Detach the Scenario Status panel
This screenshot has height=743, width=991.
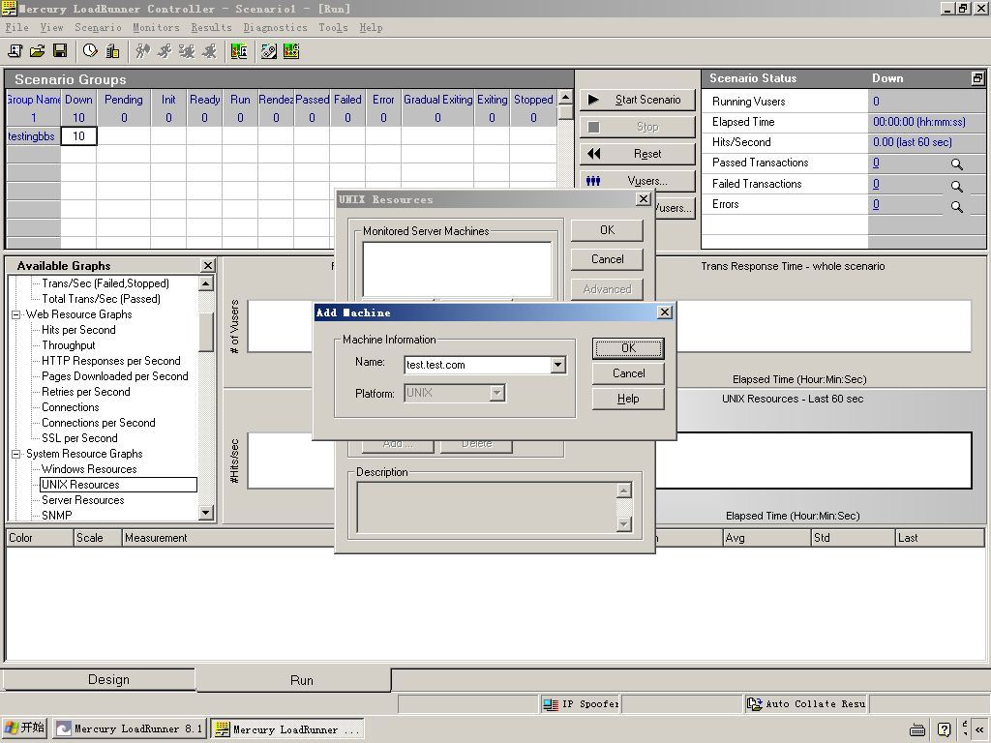(x=977, y=78)
